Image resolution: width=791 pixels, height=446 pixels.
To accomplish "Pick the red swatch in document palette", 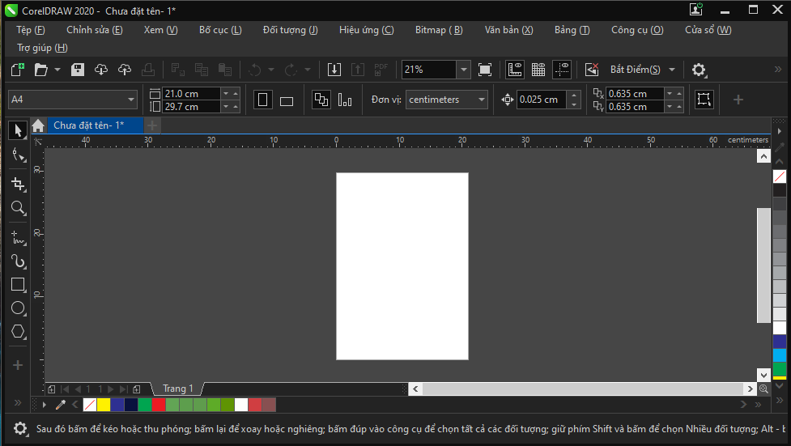I will click(159, 405).
